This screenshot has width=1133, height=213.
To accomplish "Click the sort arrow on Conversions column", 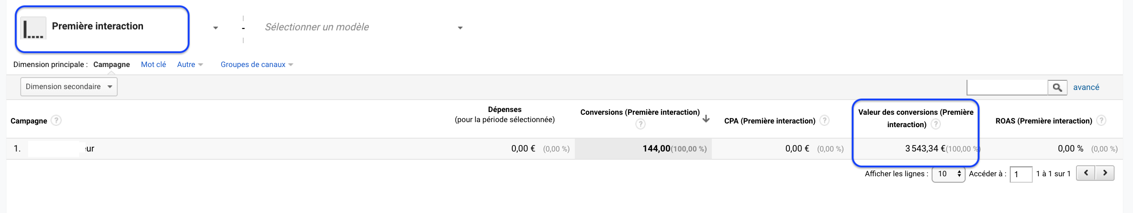I will [706, 119].
